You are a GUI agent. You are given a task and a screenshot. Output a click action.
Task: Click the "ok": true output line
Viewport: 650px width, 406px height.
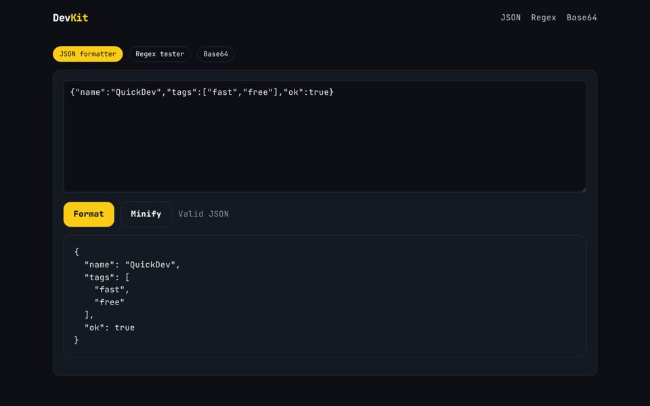tap(110, 328)
